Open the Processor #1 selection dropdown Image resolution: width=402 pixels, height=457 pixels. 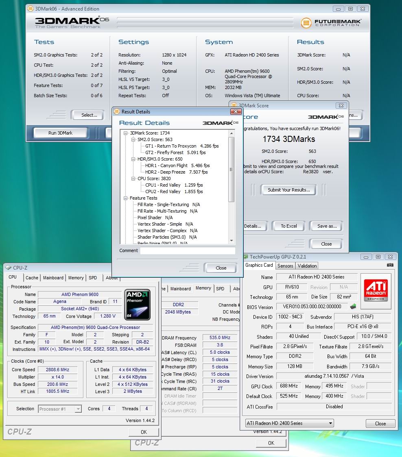click(78, 409)
